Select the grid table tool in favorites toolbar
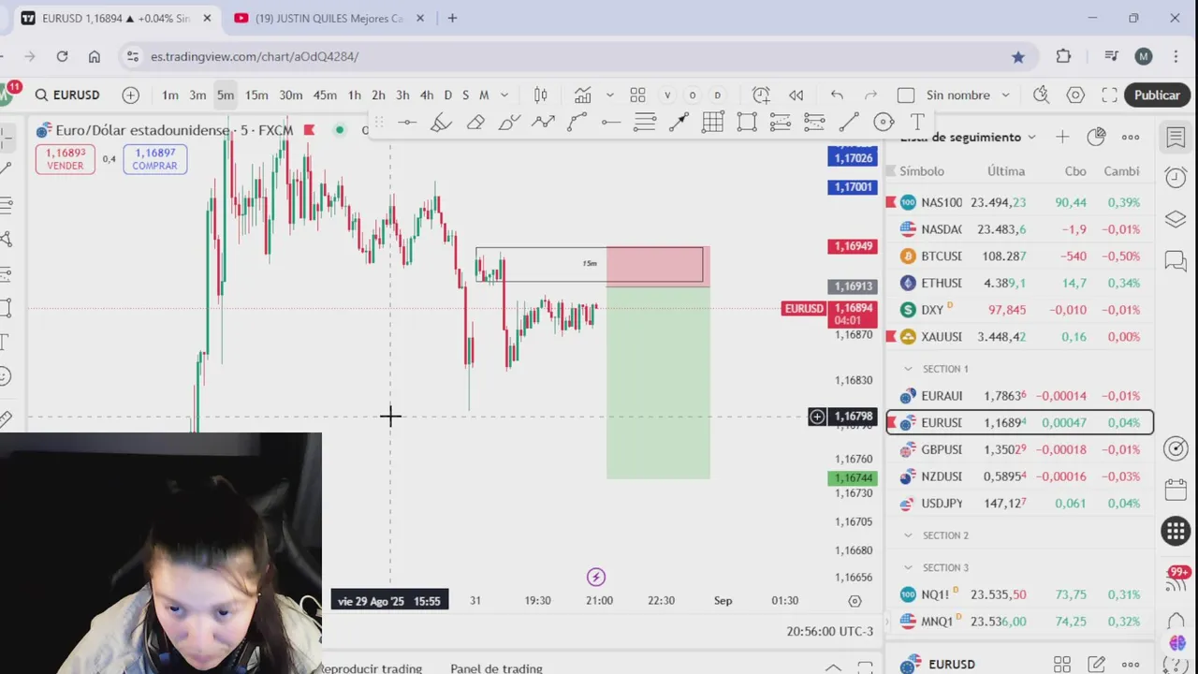The image size is (1198, 674). pos(712,122)
